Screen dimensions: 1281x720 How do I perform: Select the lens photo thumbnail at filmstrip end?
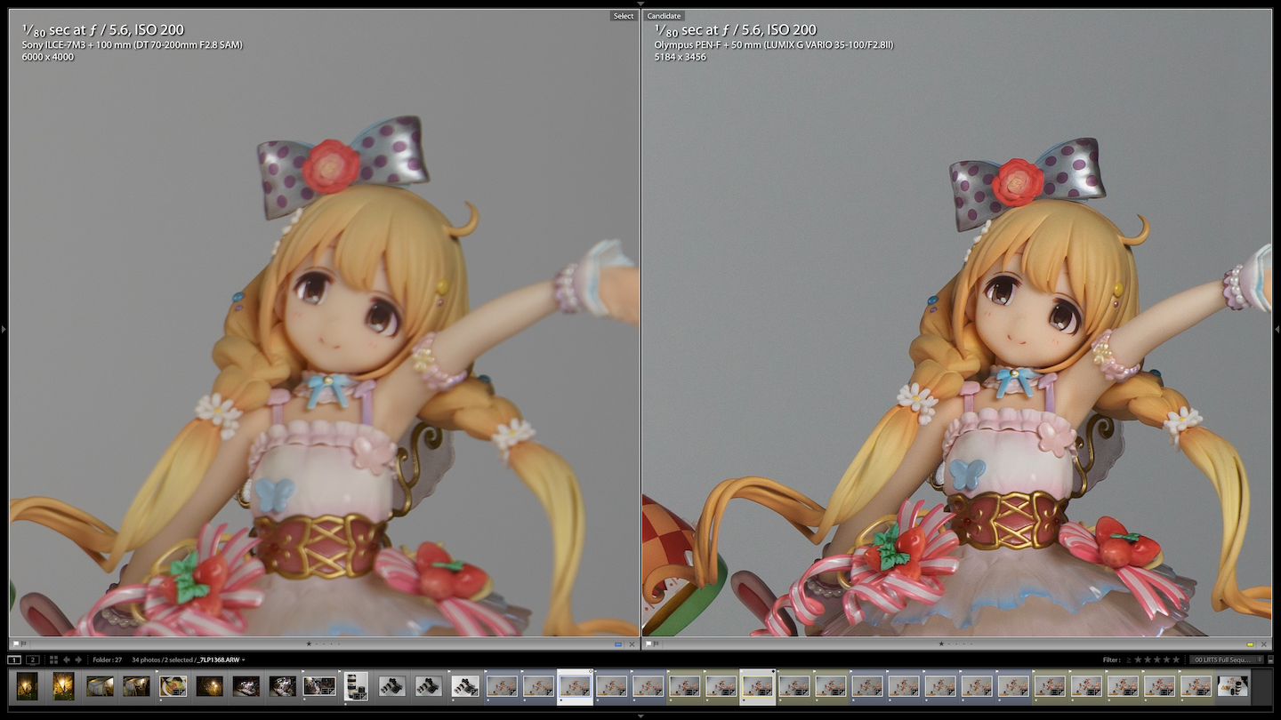1233,686
